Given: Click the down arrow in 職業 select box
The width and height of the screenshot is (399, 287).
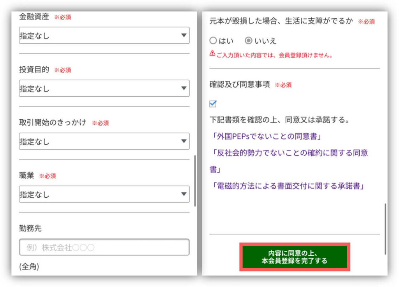Looking at the screenshot, I should (x=184, y=194).
